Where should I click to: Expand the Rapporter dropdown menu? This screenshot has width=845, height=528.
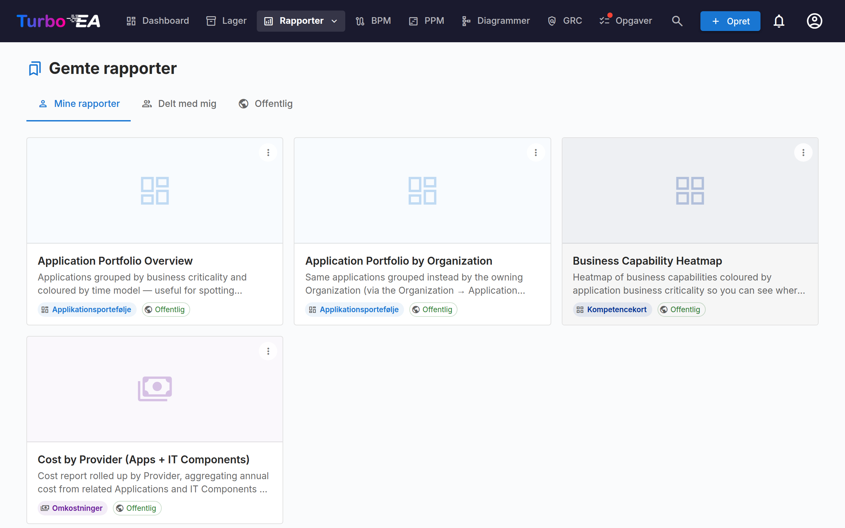[301, 21]
